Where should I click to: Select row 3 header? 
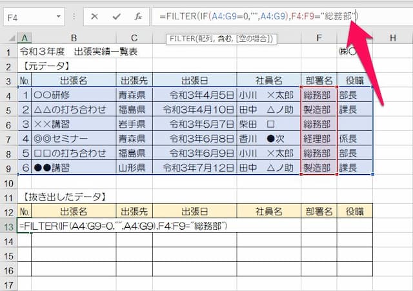(x=8, y=81)
